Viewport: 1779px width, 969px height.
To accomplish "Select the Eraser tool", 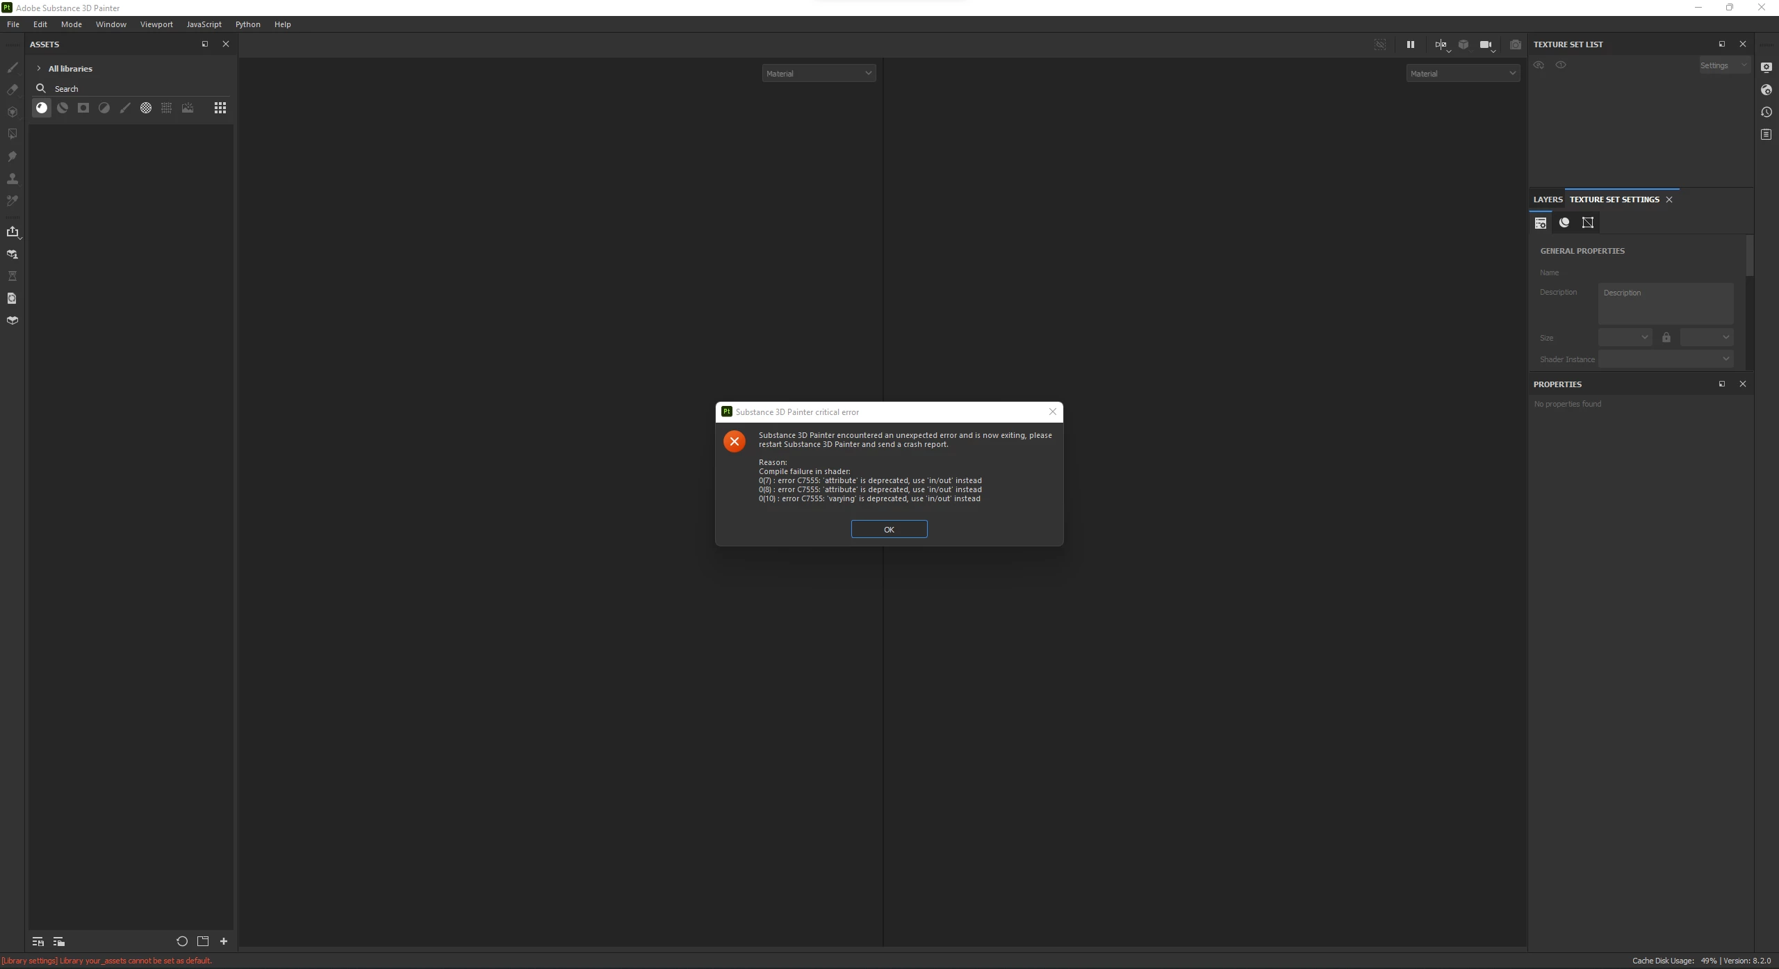I will [x=12, y=90].
